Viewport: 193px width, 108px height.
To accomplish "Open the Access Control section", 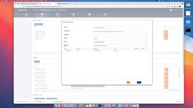I will (x=42, y=15).
